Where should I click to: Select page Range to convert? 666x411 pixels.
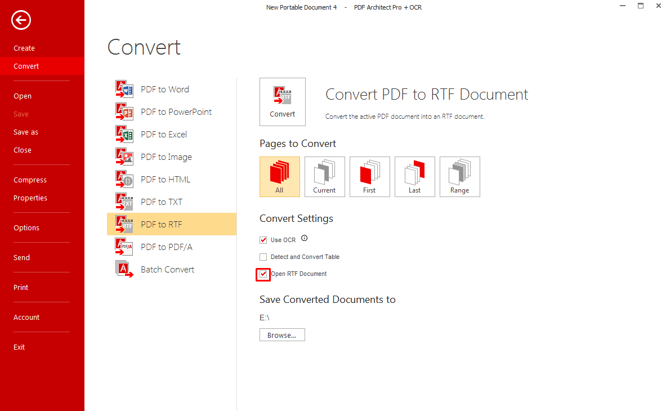click(x=459, y=177)
